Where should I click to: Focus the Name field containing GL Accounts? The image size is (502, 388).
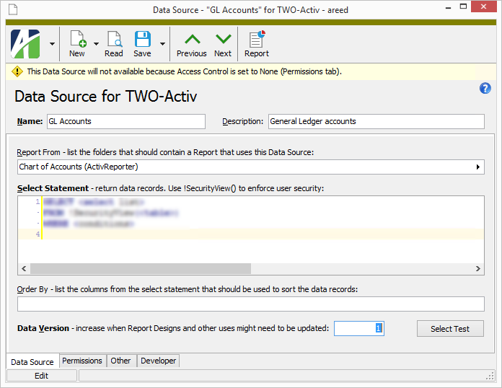(126, 121)
